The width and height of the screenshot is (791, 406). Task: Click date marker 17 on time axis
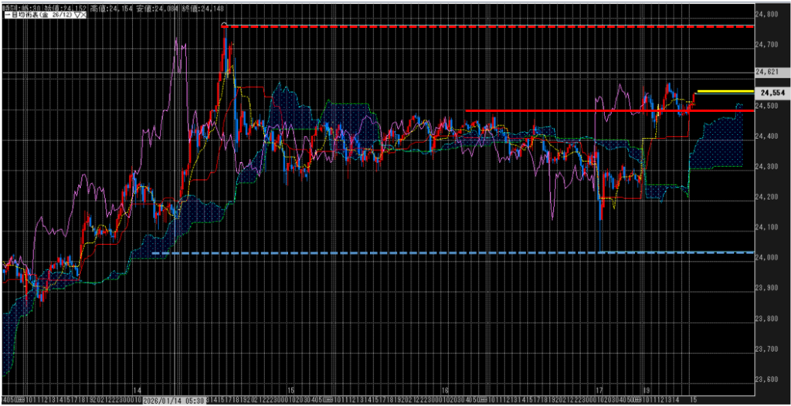599,391
